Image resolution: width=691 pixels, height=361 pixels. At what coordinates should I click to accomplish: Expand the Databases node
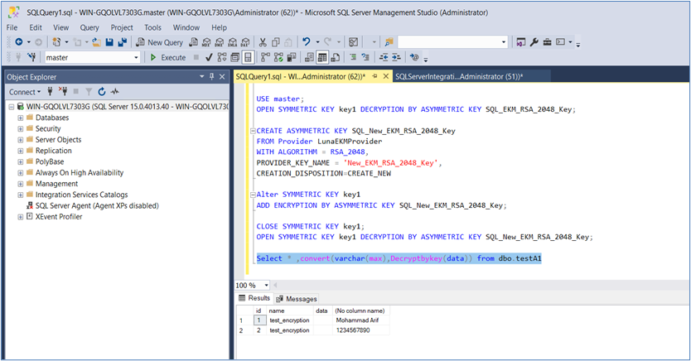[20, 118]
